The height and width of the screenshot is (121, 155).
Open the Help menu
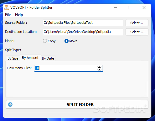[19, 15]
